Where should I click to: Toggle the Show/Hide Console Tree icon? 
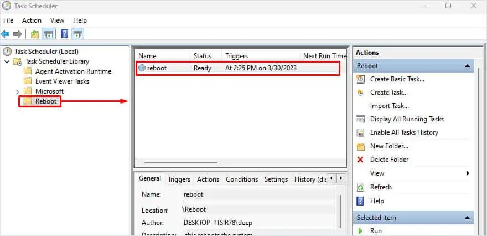(48, 34)
